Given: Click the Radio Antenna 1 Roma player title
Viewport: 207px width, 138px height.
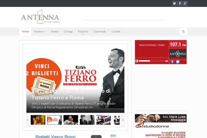Looking at the screenshot, I should tap(152, 45).
